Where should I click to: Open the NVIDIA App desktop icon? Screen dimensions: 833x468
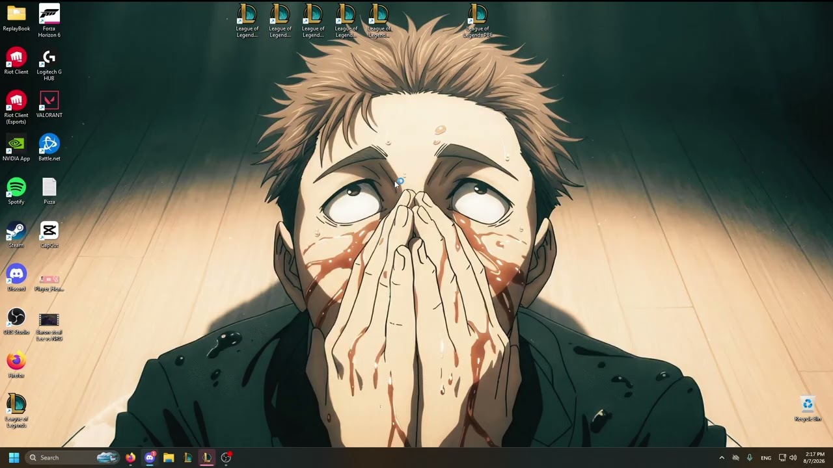[x=16, y=148]
